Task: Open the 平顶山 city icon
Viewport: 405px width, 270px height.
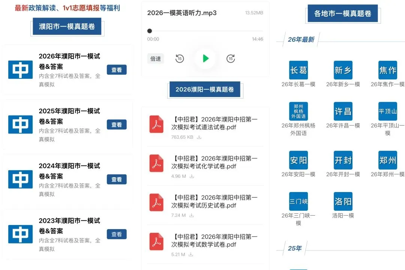Action: tap(388, 111)
